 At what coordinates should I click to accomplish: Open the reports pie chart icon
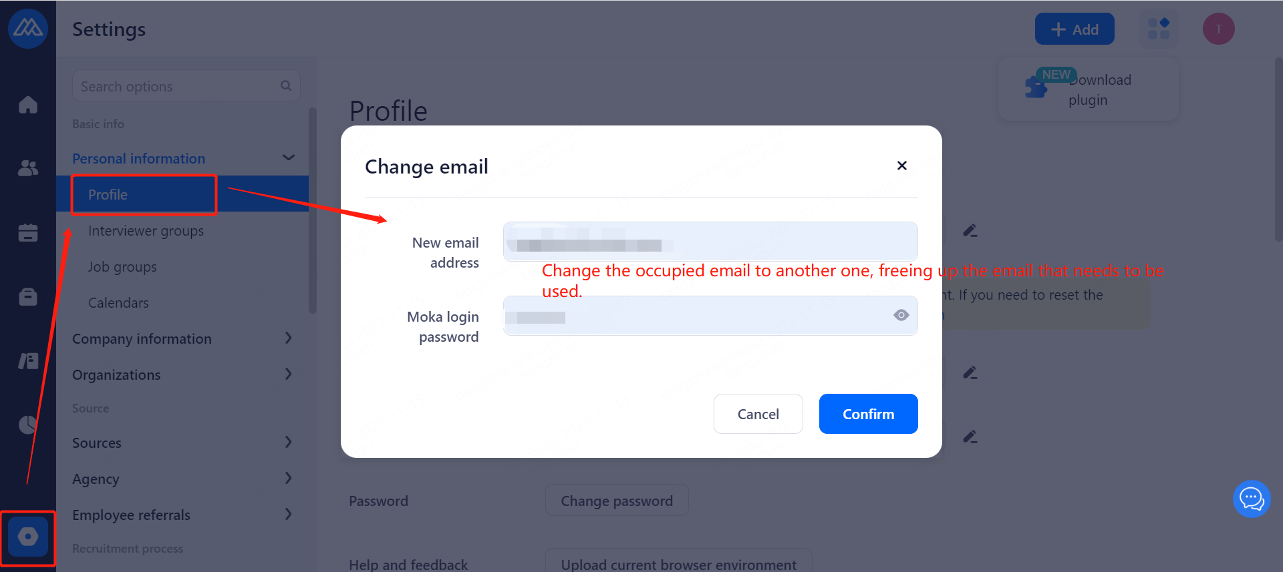pos(28,424)
